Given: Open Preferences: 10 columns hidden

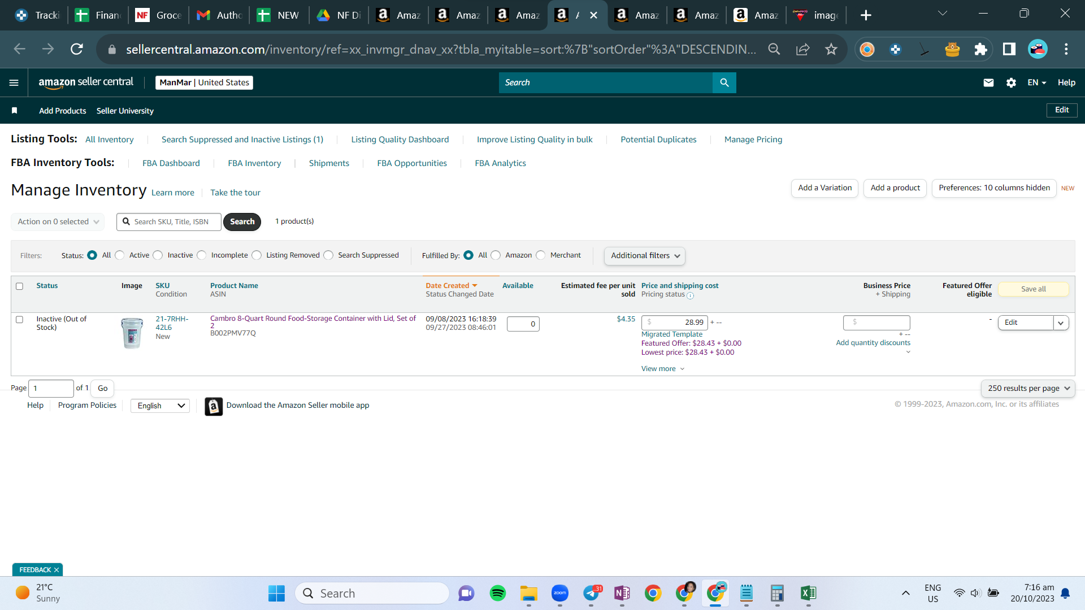Looking at the screenshot, I should coord(994,188).
